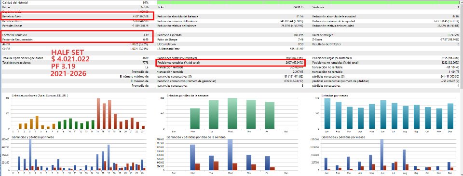This screenshot has width=463, height=176.
Task: Click 'Reducción absoluta del balance' label
Action: point(178,16)
